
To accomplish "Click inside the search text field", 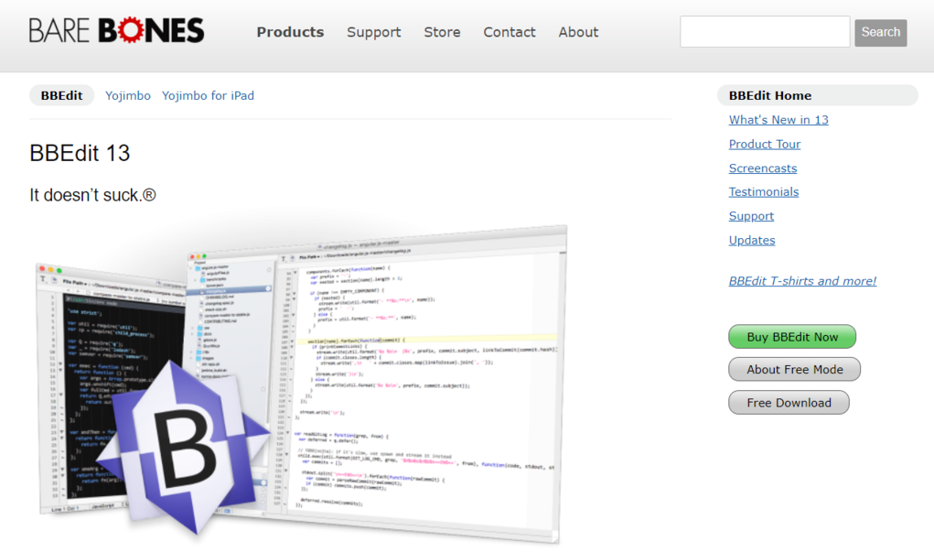I will coord(765,31).
